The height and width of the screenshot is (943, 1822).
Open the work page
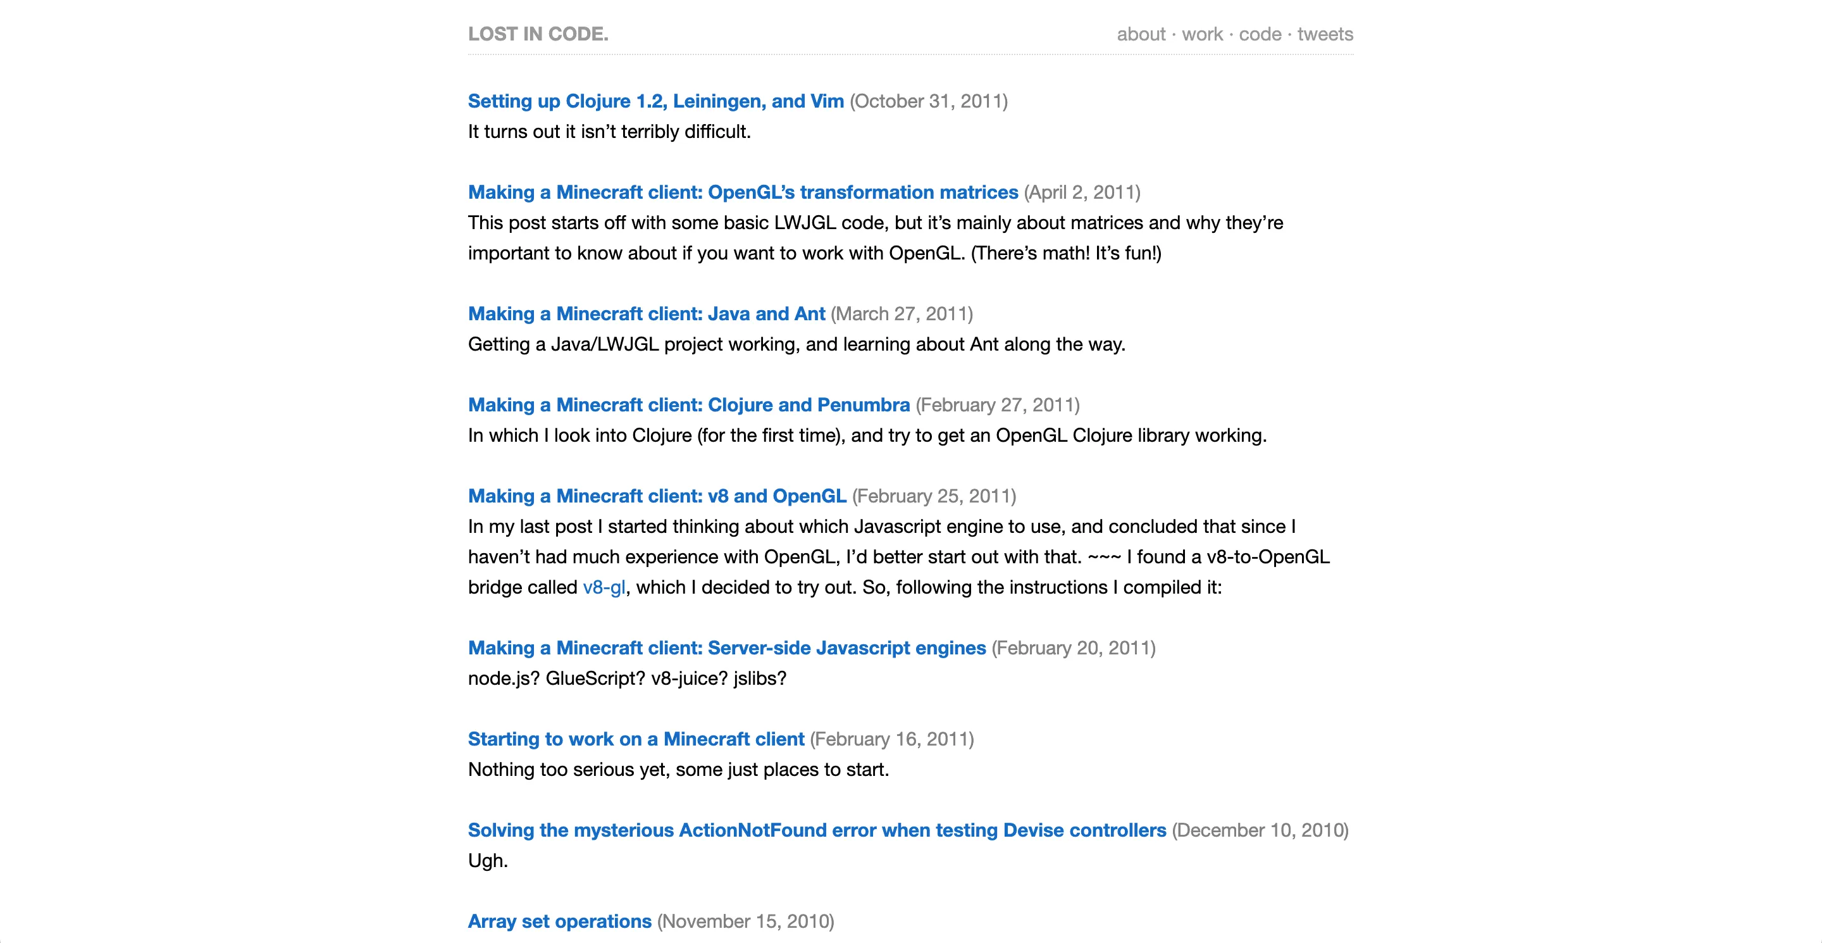click(x=1203, y=34)
